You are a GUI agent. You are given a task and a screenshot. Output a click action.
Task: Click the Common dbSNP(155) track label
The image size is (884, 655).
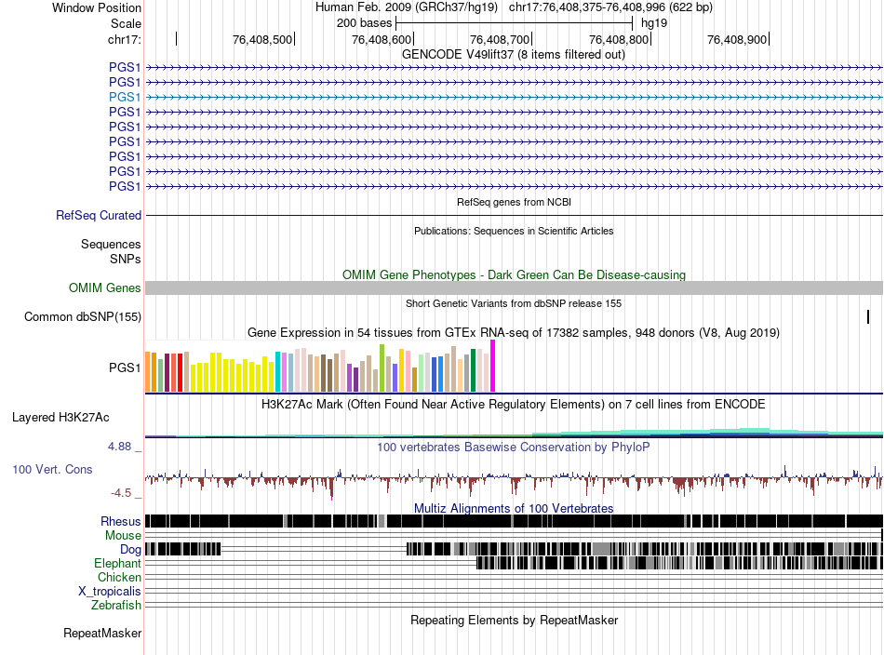(83, 316)
